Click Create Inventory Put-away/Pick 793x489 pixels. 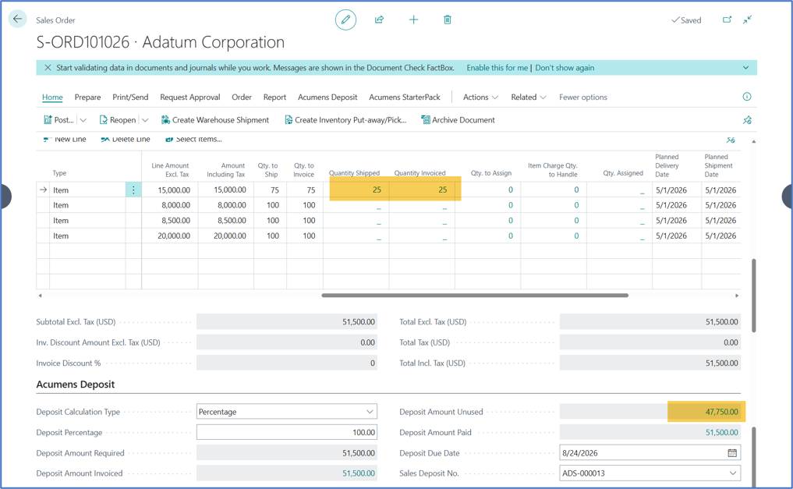345,120
